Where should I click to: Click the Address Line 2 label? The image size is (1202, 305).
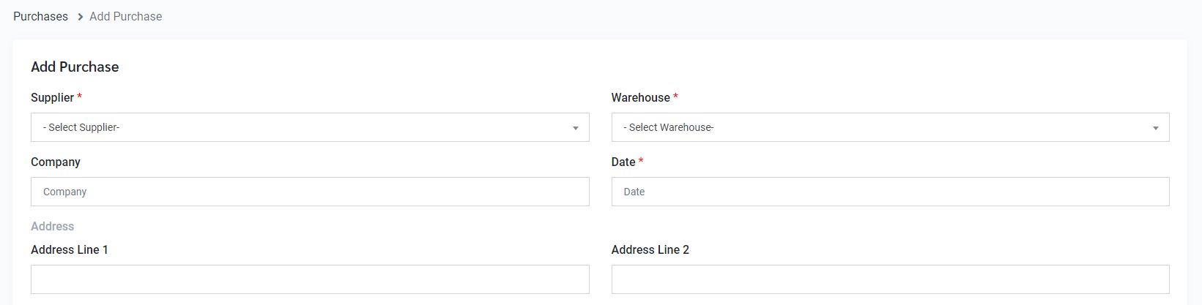coord(650,249)
